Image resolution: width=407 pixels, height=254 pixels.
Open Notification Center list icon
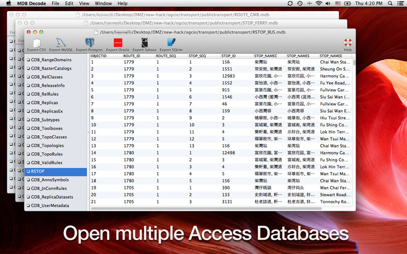[400, 4]
